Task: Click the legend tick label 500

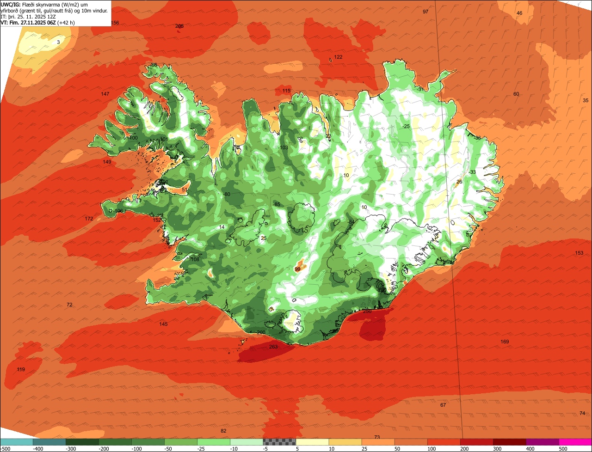Action: [563, 449]
